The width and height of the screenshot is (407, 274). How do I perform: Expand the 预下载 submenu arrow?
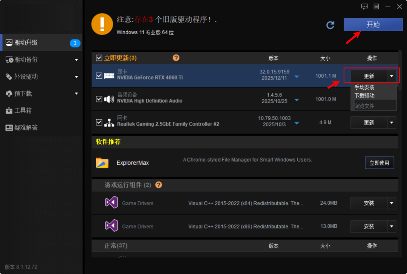click(x=76, y=93)
